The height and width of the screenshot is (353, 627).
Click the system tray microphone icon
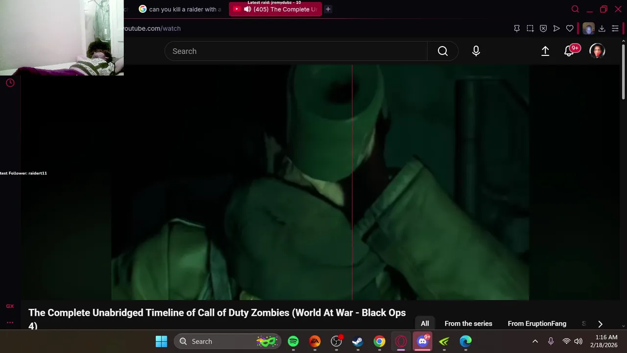pos(551,341)
